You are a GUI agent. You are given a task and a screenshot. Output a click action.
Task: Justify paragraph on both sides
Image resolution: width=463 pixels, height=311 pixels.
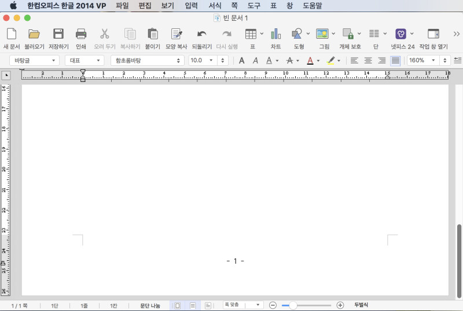click(395, 61)
